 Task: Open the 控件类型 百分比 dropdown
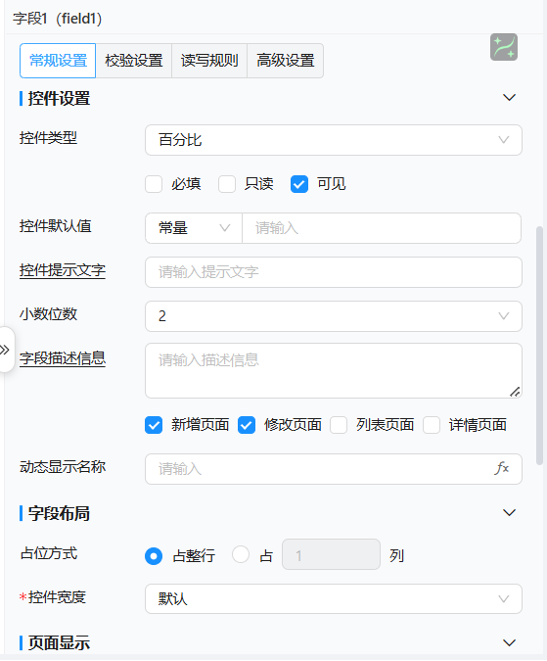point(334,140)
